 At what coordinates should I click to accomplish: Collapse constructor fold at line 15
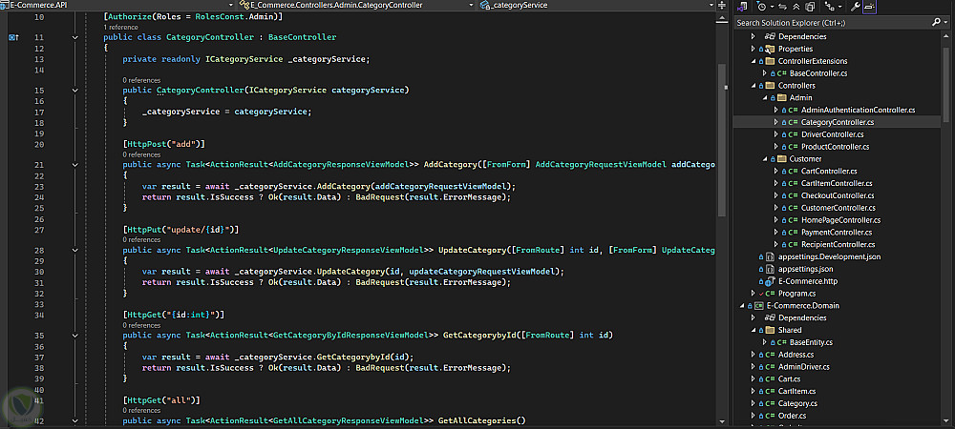74,90
